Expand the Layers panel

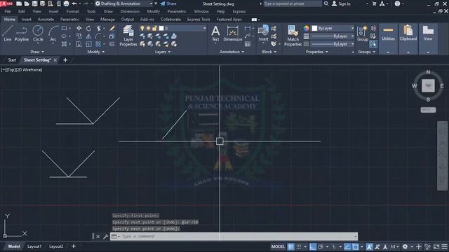[162, 52]
